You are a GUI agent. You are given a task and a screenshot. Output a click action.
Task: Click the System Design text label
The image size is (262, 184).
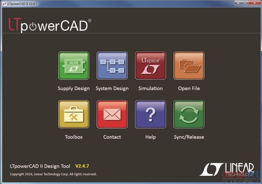pos(112,88)
